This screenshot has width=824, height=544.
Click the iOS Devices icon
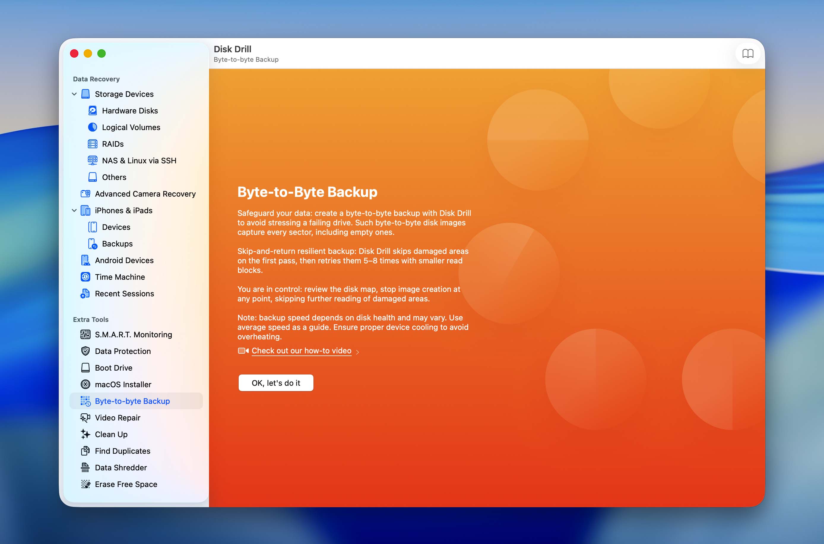coord(93,227)
